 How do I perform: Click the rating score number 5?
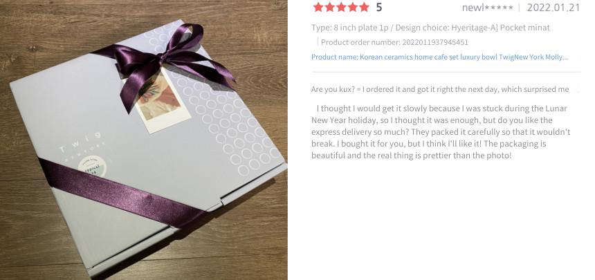click(x=378, y=8)
